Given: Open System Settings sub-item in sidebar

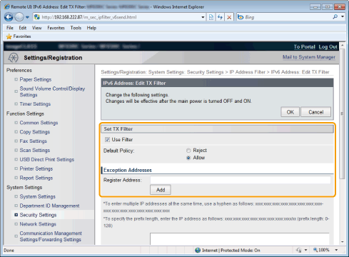Looking at the screenshot, I should [37, 196].
